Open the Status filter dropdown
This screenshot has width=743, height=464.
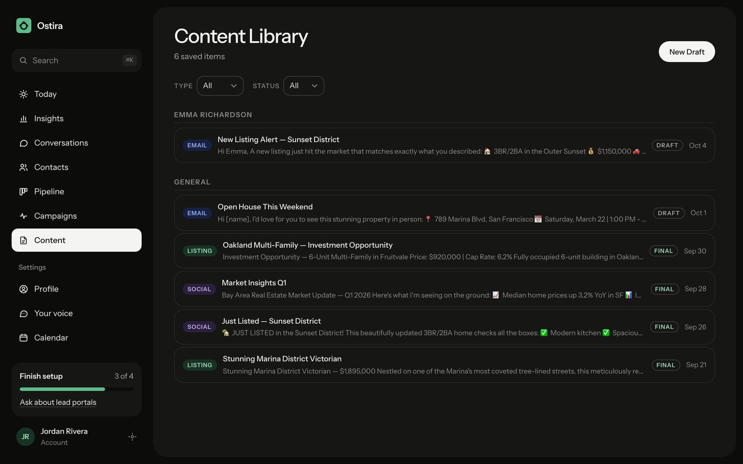point(303,86)
